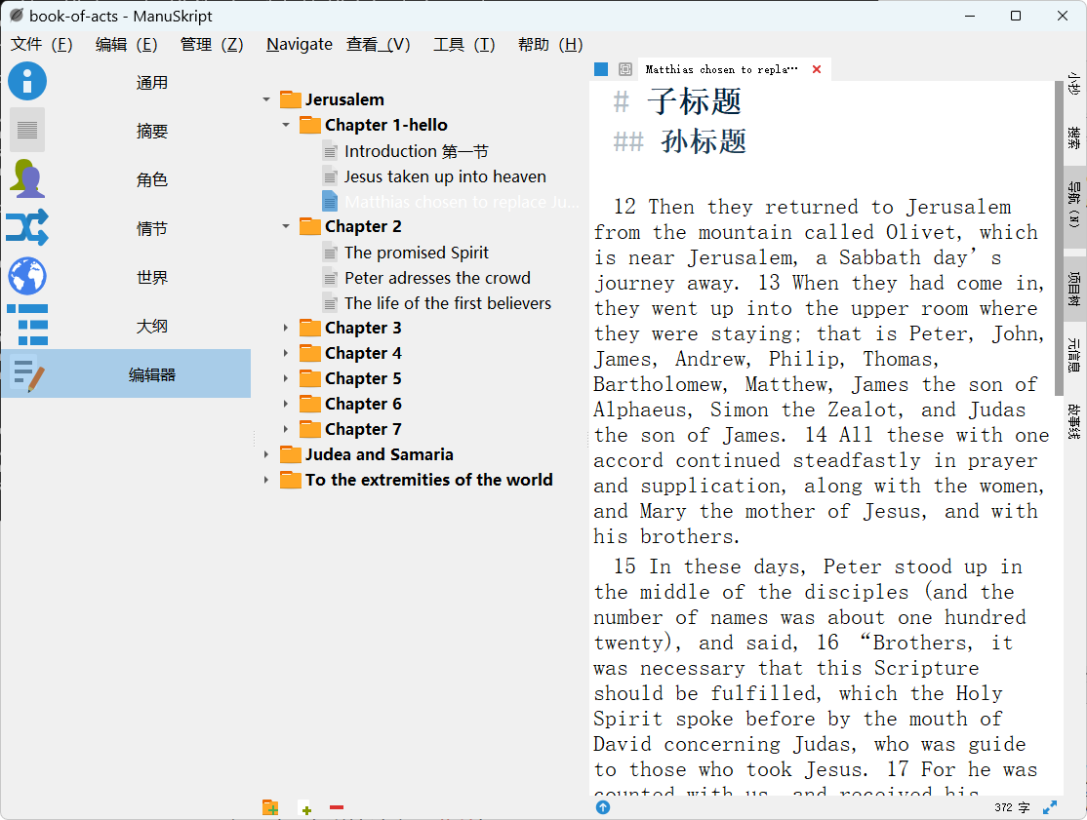Select the 编辑器 (Editor) section in the sidebar
The width and height of the screenshot is (1087, 820).
tap(126, 374)
